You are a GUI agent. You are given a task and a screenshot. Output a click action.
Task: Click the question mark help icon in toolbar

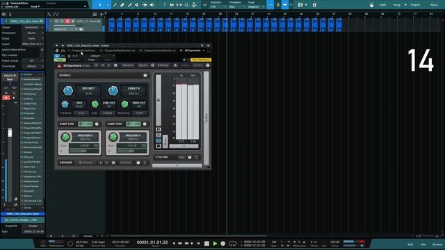tap(164, 5)
